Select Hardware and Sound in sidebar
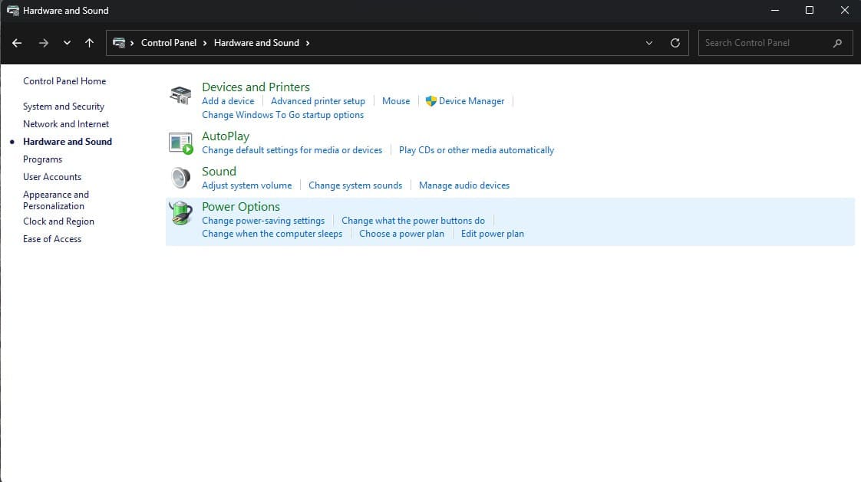Viewport: 861px width, 482px height. tap(68, 142)
